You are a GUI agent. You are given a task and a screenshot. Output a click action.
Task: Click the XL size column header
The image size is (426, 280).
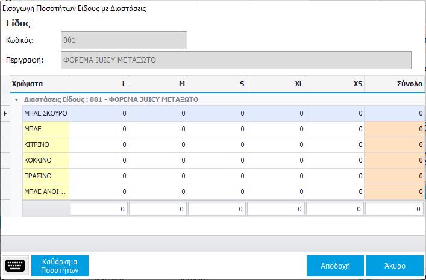coord(275,84)
